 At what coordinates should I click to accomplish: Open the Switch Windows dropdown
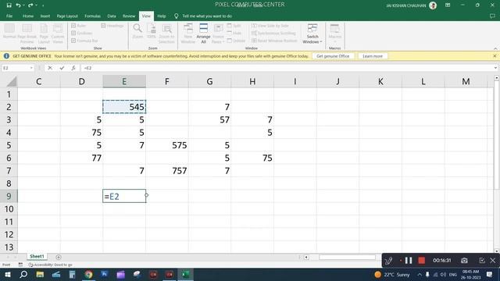[312, 34]
